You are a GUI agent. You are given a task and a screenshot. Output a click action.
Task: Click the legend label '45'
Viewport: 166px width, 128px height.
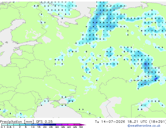(75, 127)
